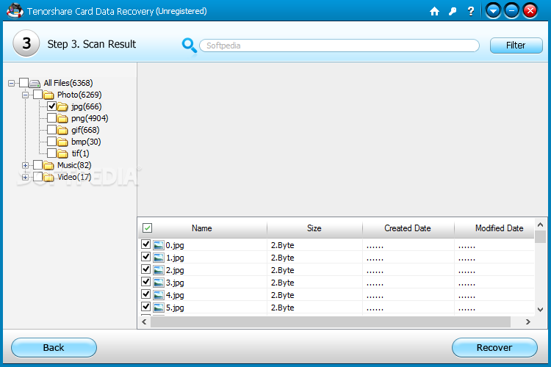
Task: Expand the Video tree node
Action: (25, 178)
